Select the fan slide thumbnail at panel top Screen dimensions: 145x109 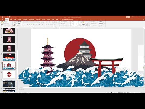(9, 31)
